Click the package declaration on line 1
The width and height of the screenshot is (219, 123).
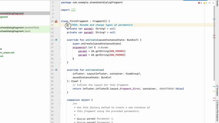pyautogui.click(x=92, y=2)
